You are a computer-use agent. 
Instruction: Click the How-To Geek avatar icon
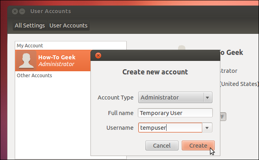click(26, 60)
